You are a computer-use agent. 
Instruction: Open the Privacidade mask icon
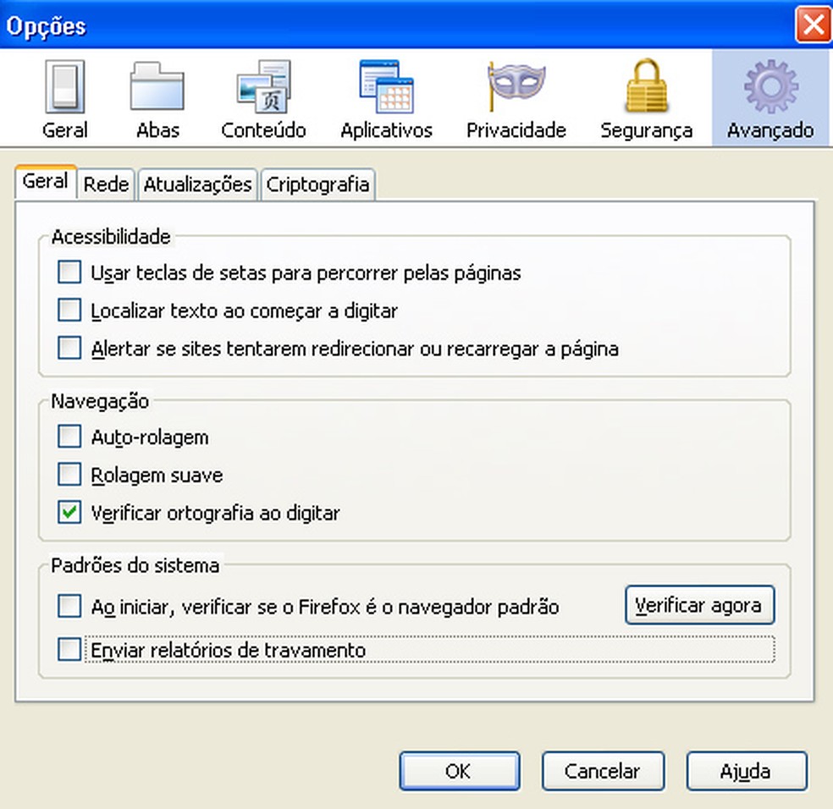click(516, 93)
